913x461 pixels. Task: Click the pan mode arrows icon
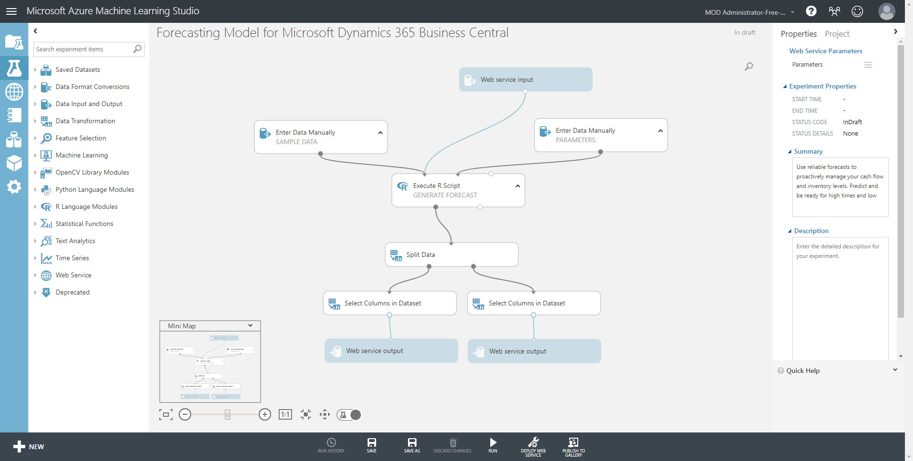[x=325, y=414]
